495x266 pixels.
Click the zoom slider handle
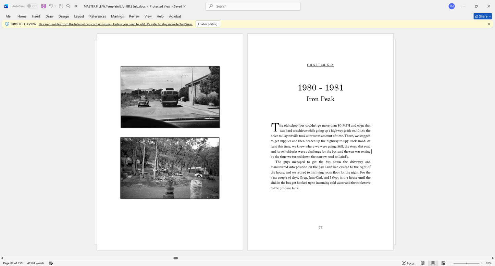466,263
